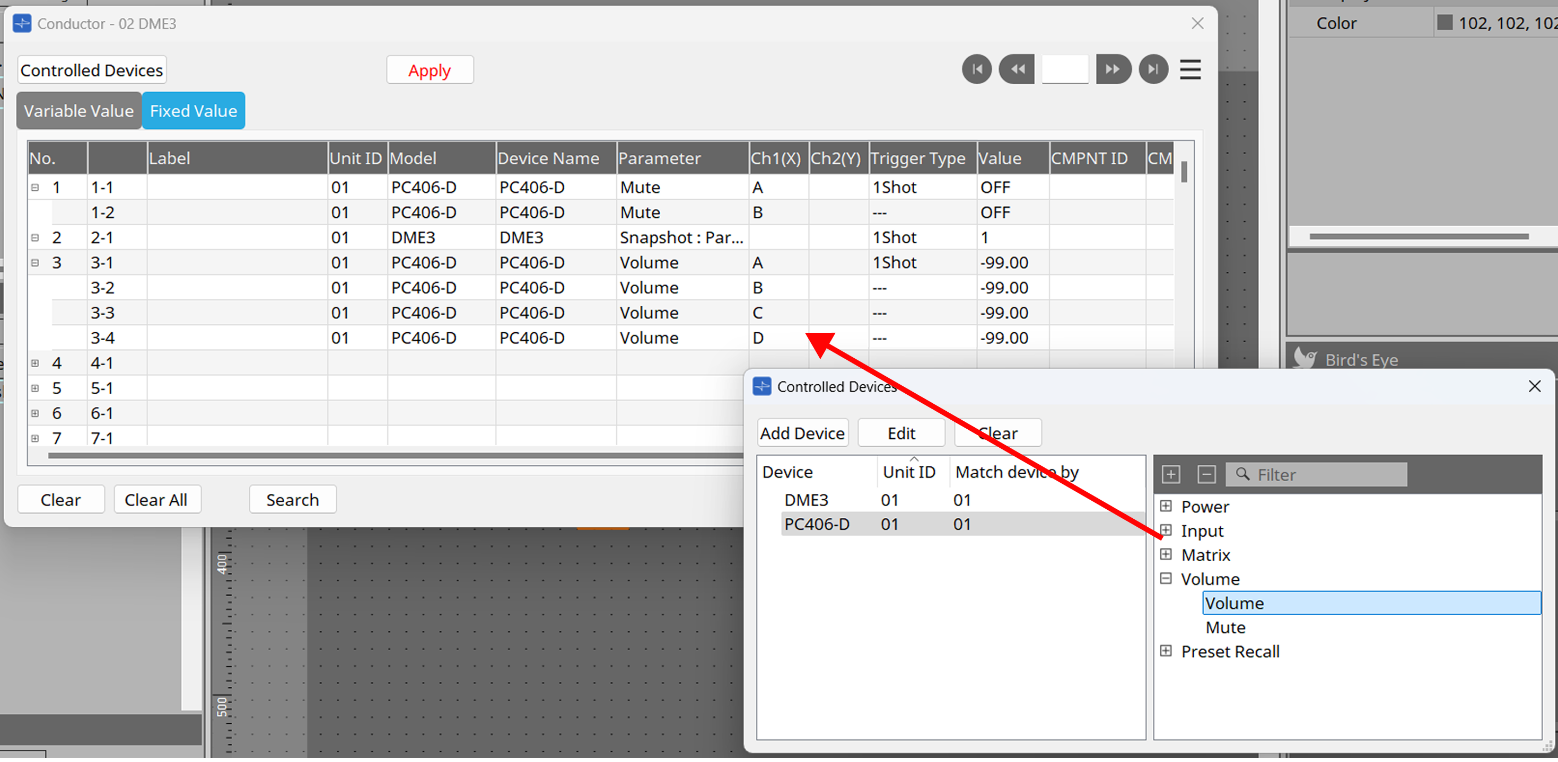Select the Fixed Value tab
Viewport: 1558px width, 762px height.
pos(193,111)
